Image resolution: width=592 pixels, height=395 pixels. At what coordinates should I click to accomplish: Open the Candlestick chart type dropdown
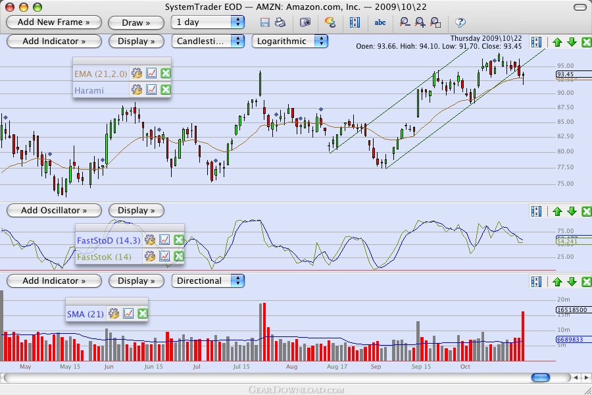point(208,41)
